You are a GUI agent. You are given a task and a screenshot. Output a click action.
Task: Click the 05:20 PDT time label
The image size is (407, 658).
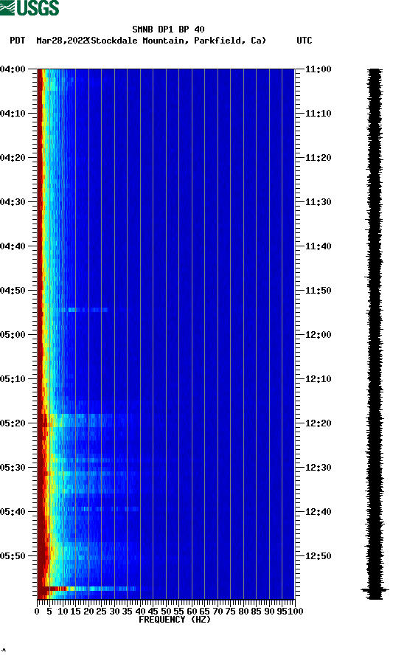pyautogui.click(x=13, y=423)
